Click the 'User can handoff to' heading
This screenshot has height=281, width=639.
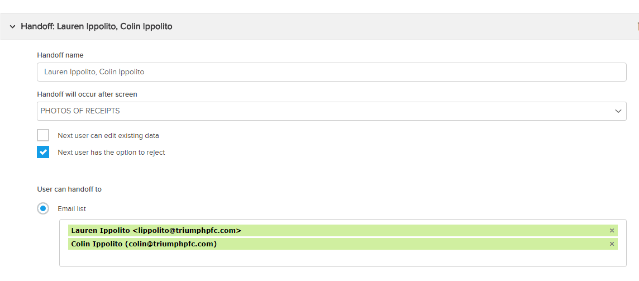point(69,189)
